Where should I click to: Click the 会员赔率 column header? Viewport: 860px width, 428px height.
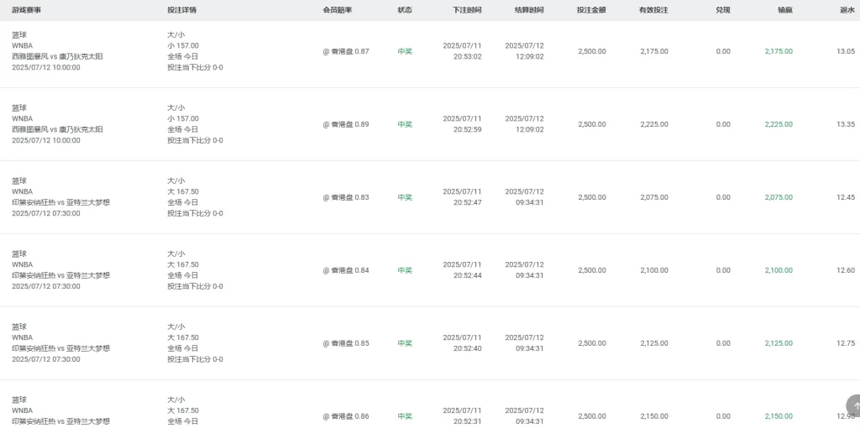point(338,10)
